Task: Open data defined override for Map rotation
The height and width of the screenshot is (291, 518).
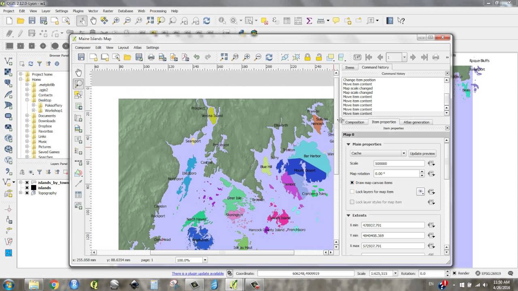Action: click(x=431, y=174)
